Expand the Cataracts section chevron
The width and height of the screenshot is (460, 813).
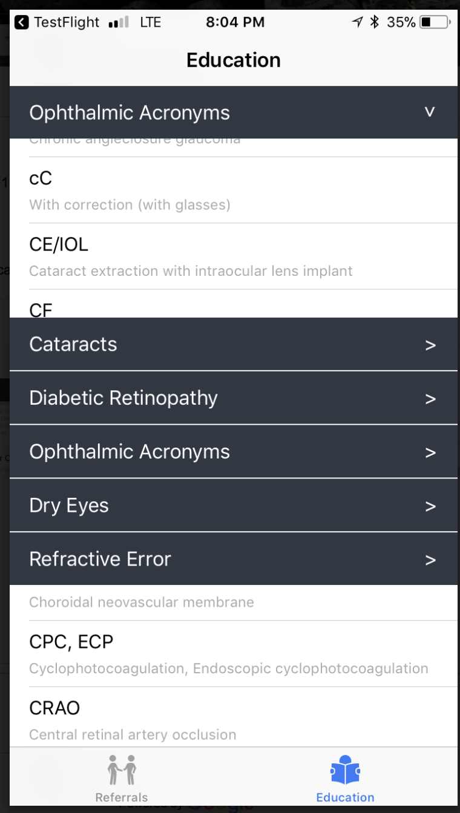coord(430,345)
